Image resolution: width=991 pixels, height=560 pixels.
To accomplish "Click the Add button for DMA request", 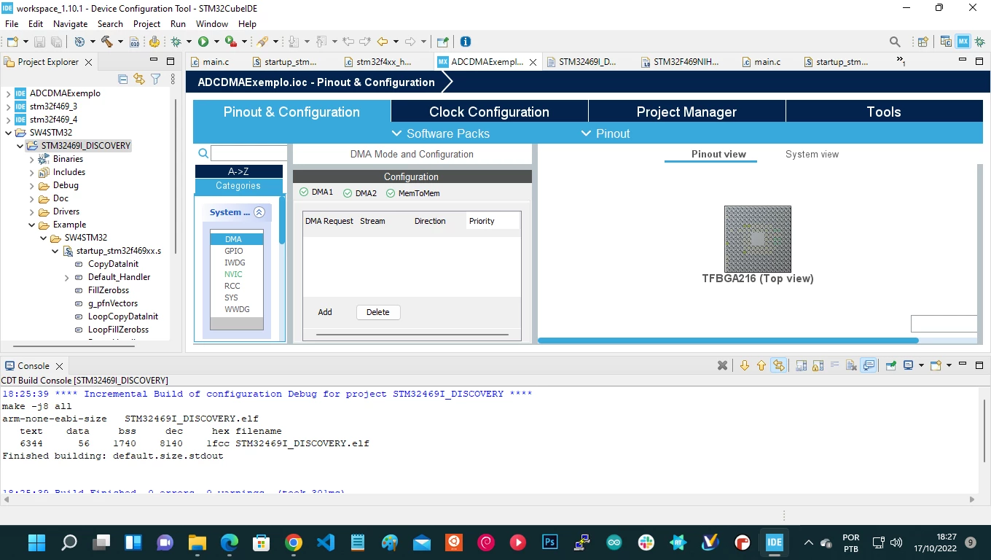I will click(325, 312).
